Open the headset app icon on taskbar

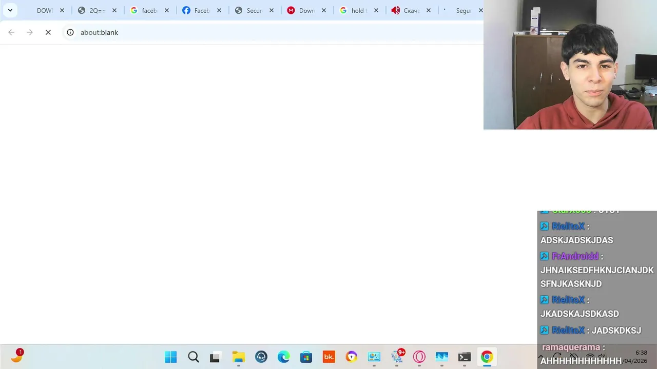pyautogui.click(x=261, y=357)
